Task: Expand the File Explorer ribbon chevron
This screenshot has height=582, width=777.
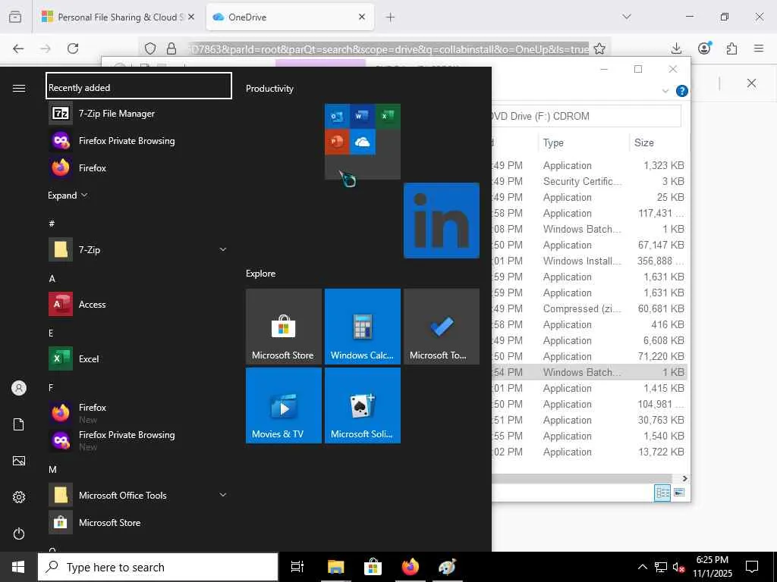Action: coord(665,91)
